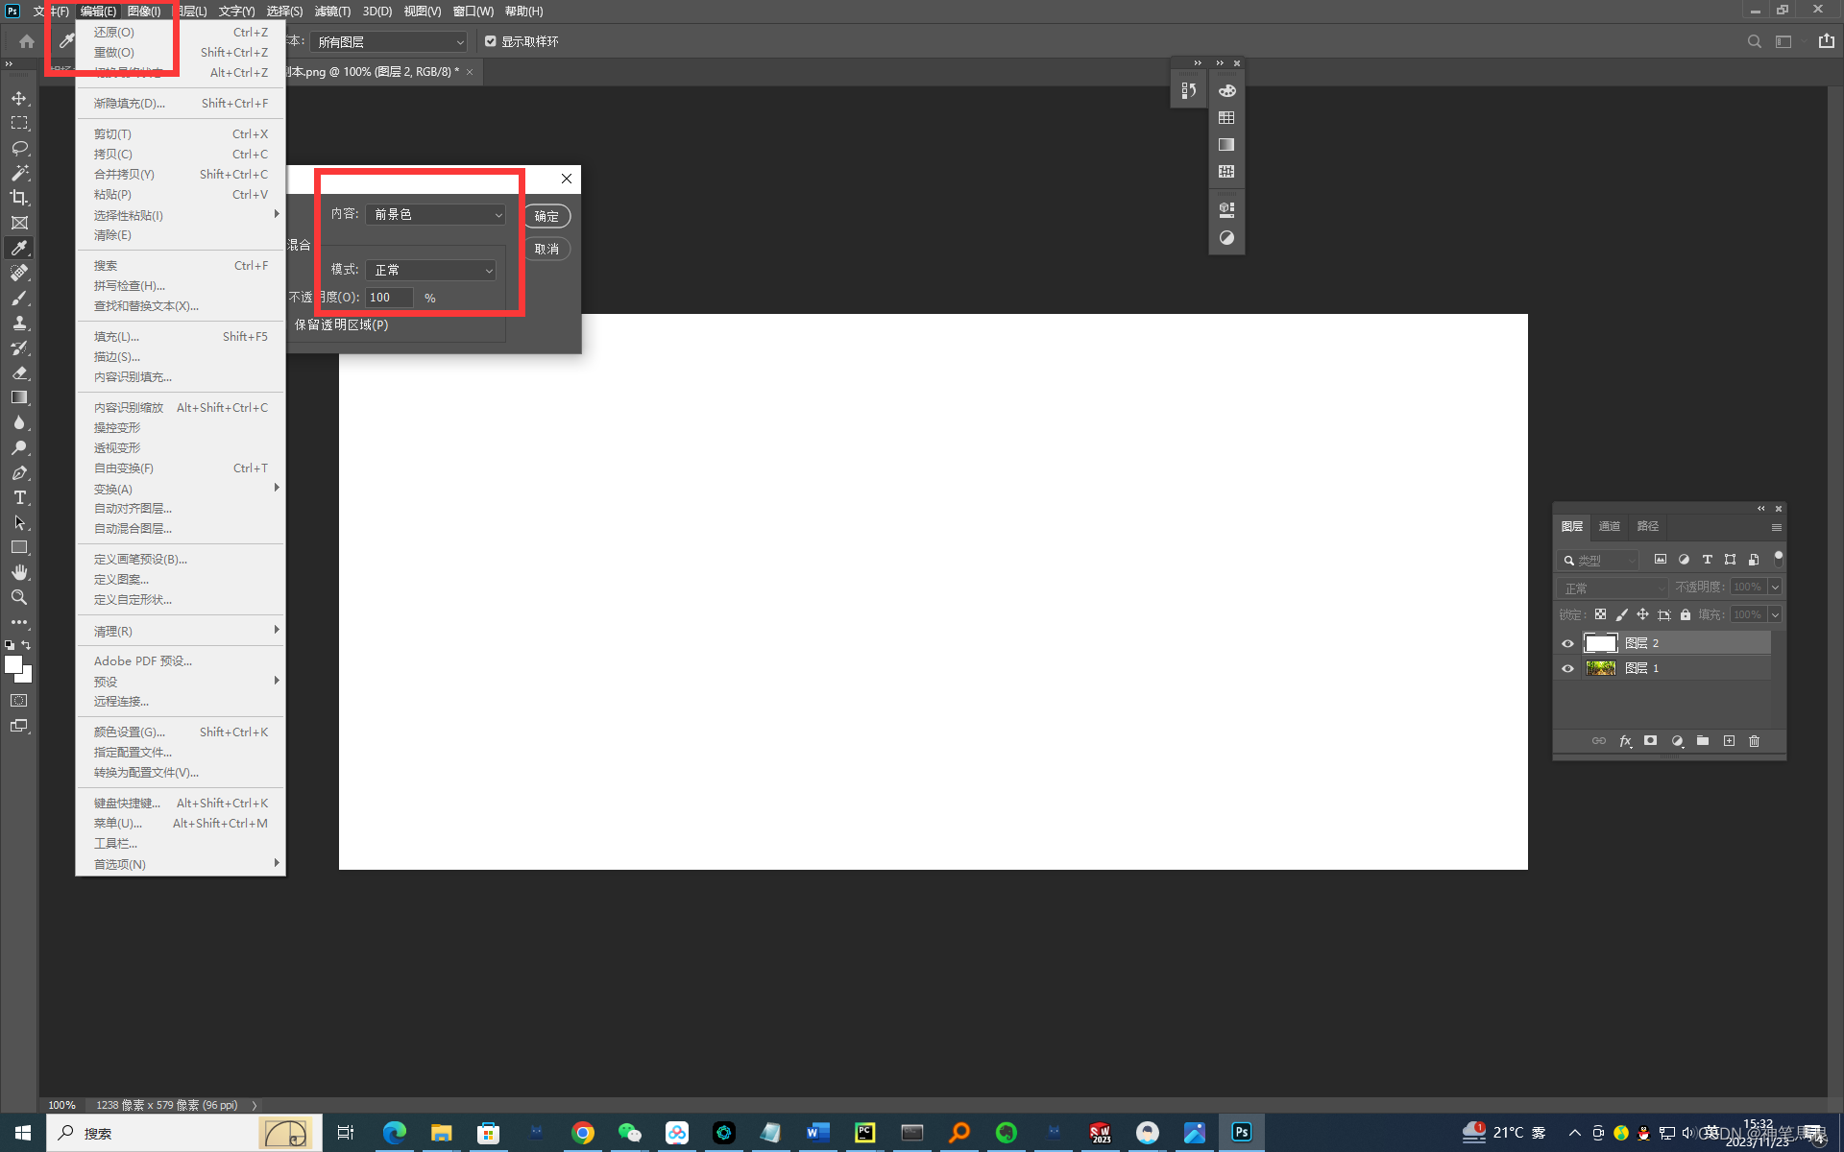This screenshot has height=1152, width=1844.
Task: Click delete layer trash icon
Action: click(1754, 741)
